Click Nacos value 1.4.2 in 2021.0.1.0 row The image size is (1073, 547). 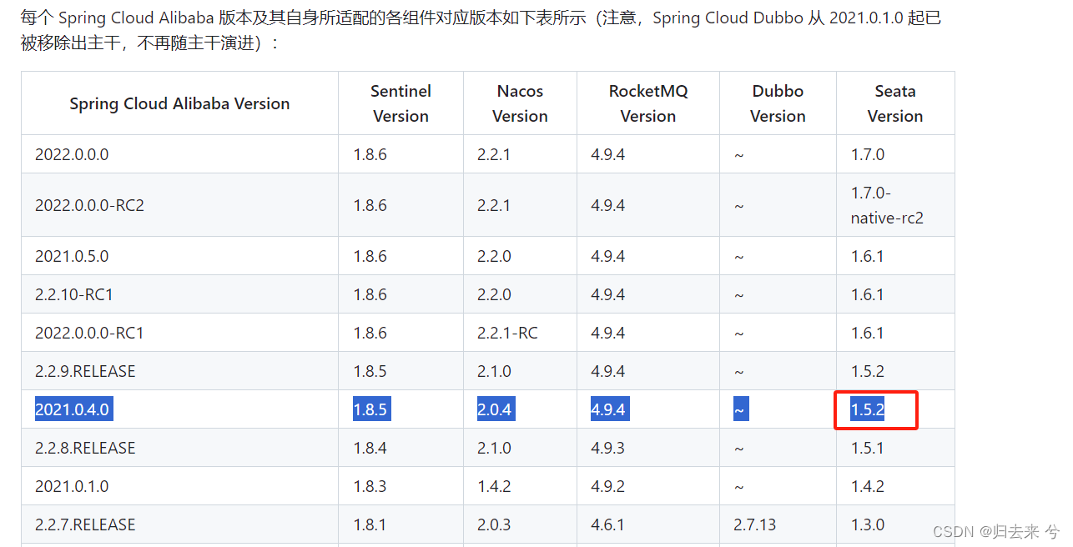coord(494,486)
